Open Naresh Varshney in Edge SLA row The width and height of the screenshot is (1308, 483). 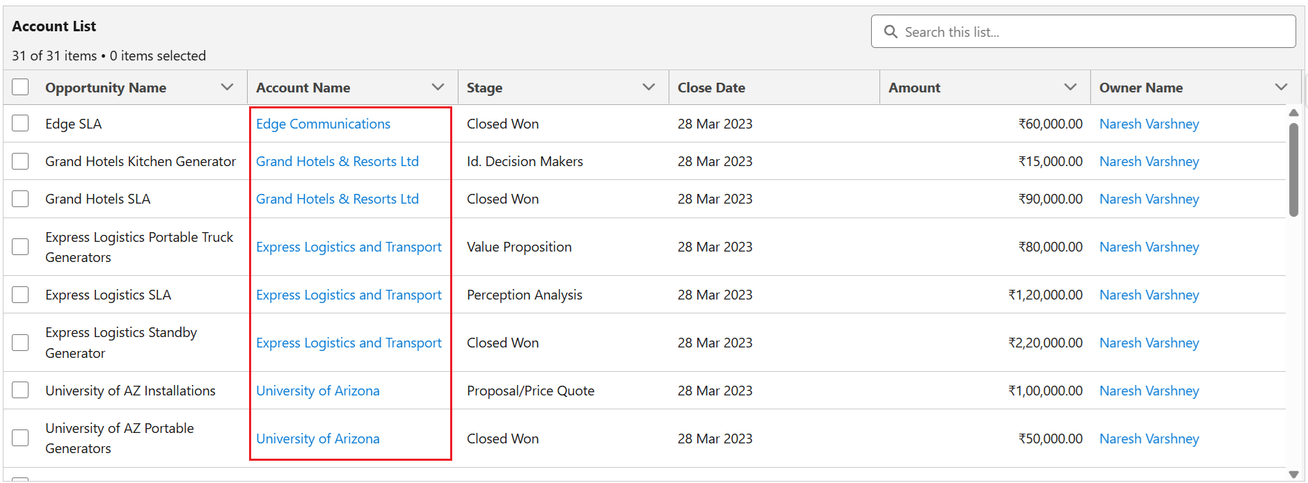(1149, 124)
